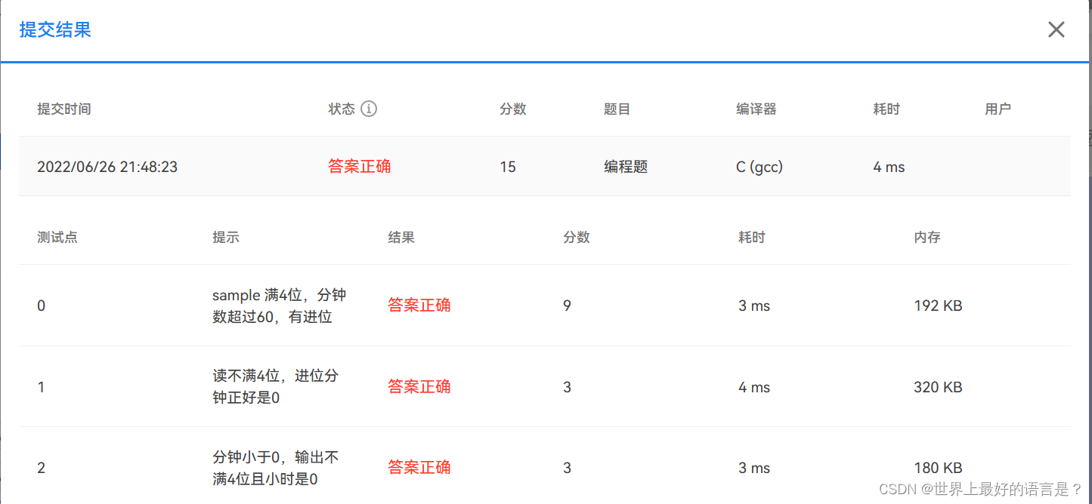Screen dimensions: 1092x504
Task: Click the info icon beside 状态 header
Action: pos(369,109)
